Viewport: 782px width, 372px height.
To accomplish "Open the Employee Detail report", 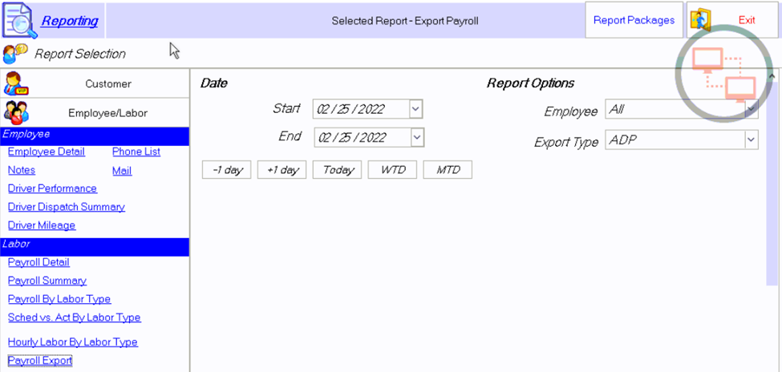I will pyautogui.click(x=47, y=152).
